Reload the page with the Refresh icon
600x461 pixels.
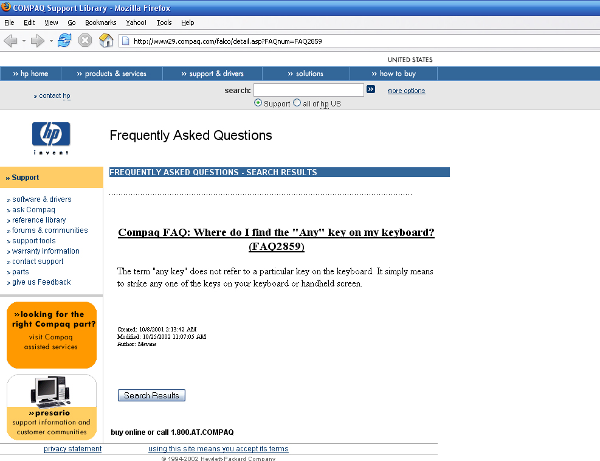(x=64, y=40)
